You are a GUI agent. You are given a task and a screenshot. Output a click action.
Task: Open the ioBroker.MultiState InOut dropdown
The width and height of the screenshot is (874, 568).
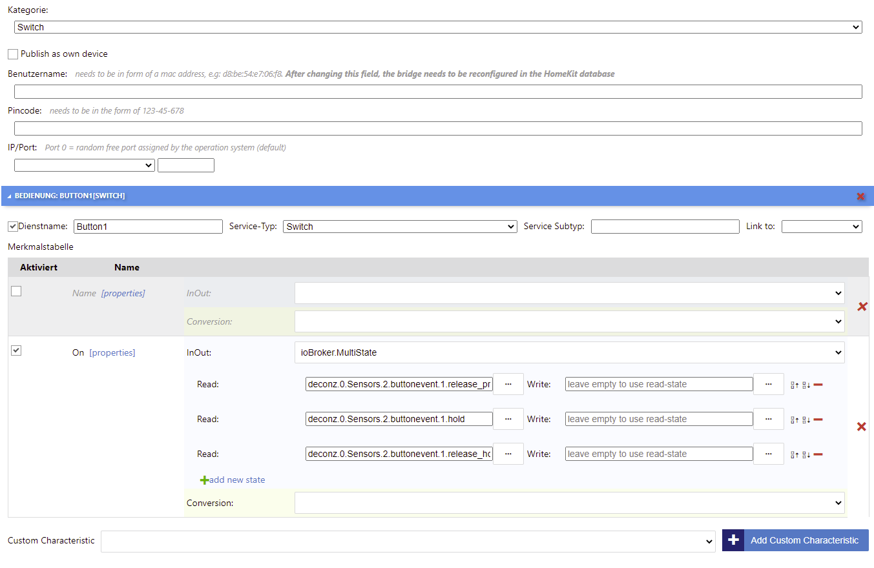pos(569,352)
